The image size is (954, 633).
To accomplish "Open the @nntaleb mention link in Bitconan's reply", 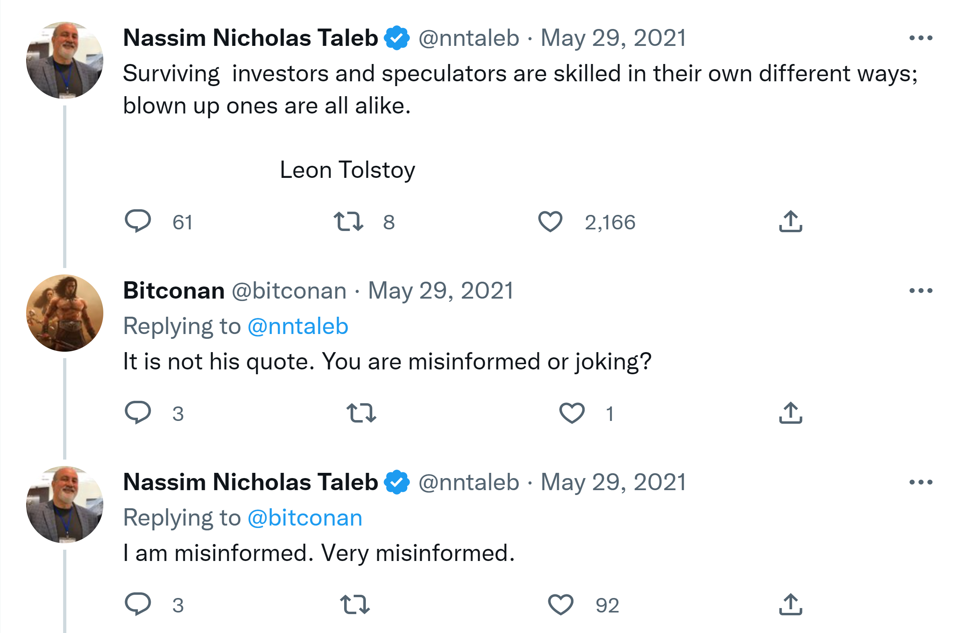I will [297, 326].
